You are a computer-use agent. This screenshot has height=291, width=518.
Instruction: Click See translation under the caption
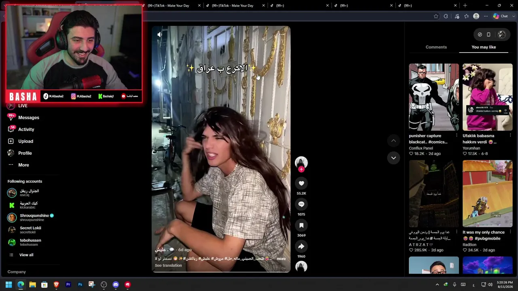tap(168, 266)
